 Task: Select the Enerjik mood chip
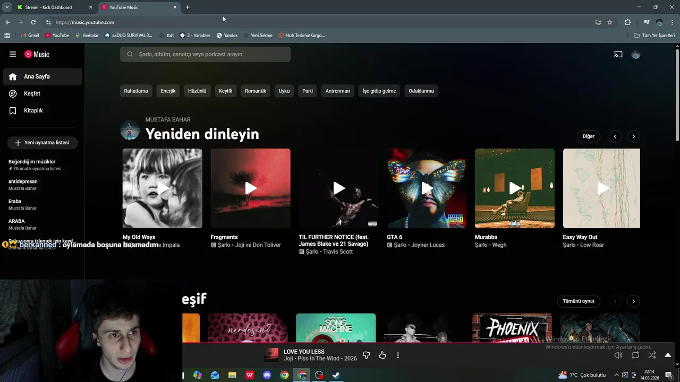[168, 91]
